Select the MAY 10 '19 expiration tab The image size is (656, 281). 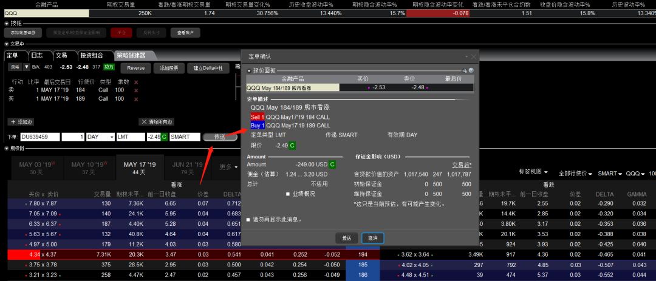(x=89, y=168)
